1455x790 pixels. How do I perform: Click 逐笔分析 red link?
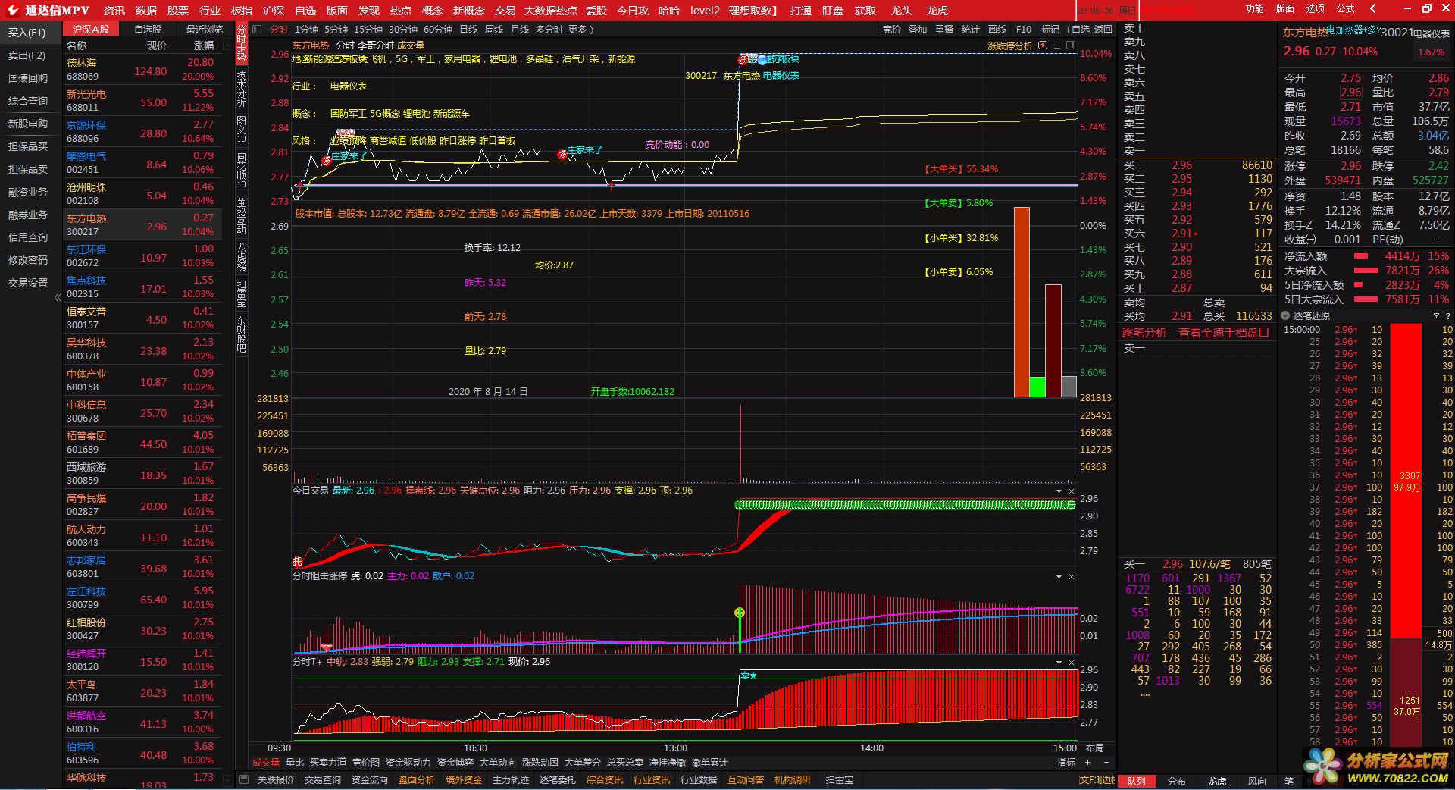tap(1144, 333)
